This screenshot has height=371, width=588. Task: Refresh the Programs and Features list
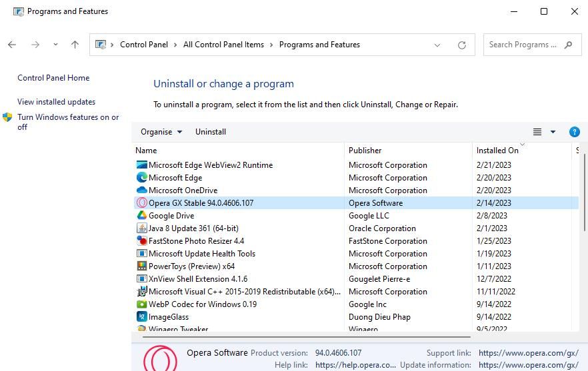pyautogui.click(x=461, y=45)
